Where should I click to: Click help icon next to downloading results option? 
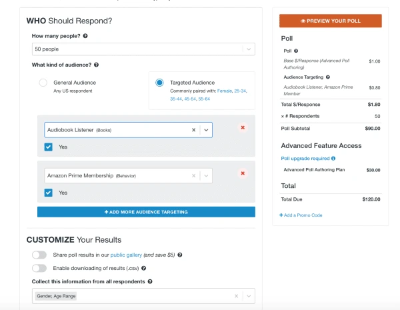pyautogui.click(x=143, y=268)
